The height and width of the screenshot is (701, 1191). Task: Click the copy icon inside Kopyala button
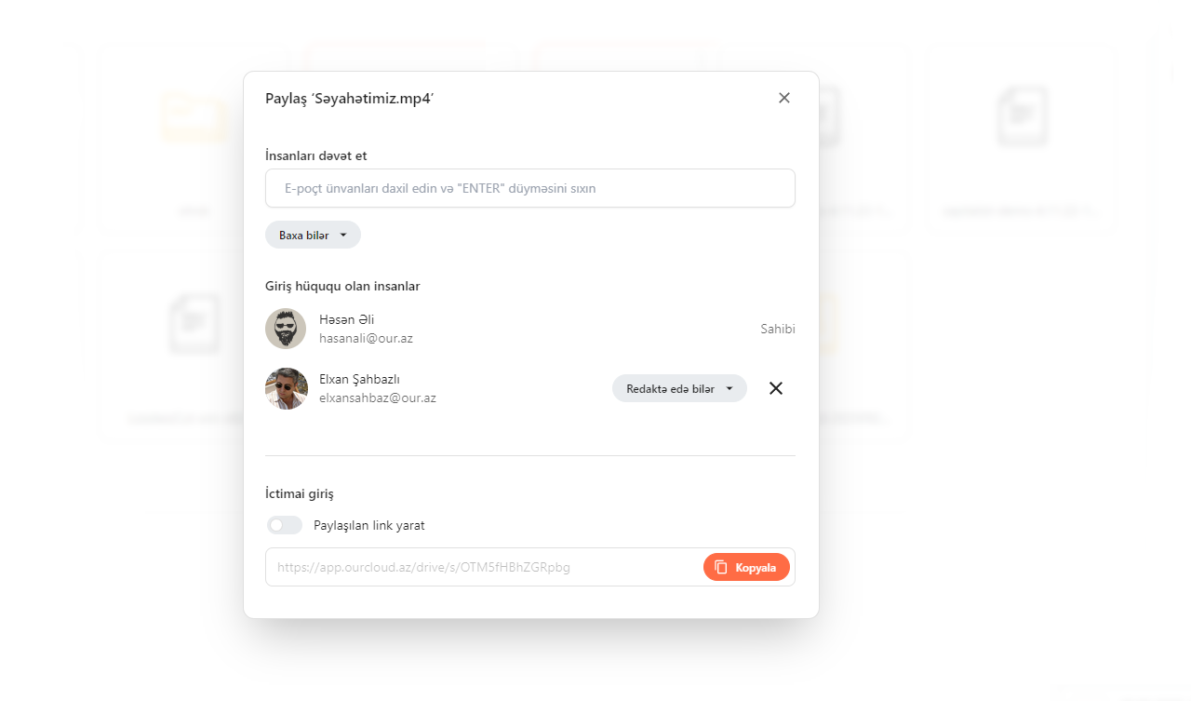720,567
